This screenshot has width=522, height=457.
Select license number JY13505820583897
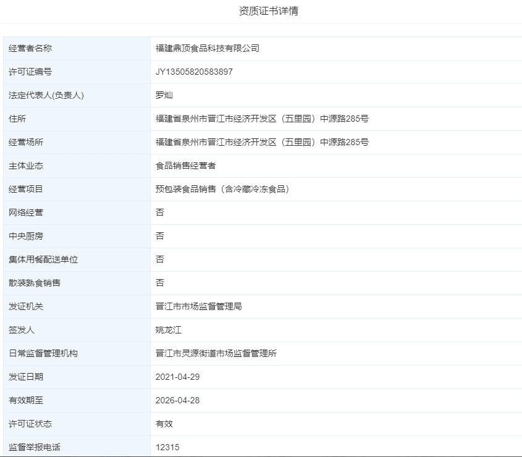(194, 72)
